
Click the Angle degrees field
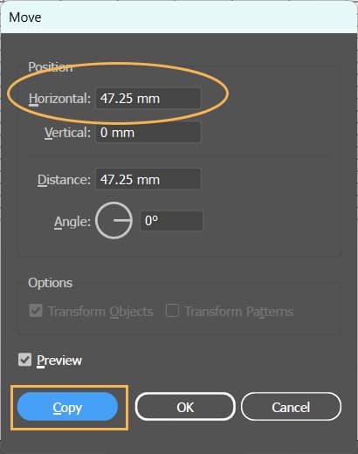(171, 221)
